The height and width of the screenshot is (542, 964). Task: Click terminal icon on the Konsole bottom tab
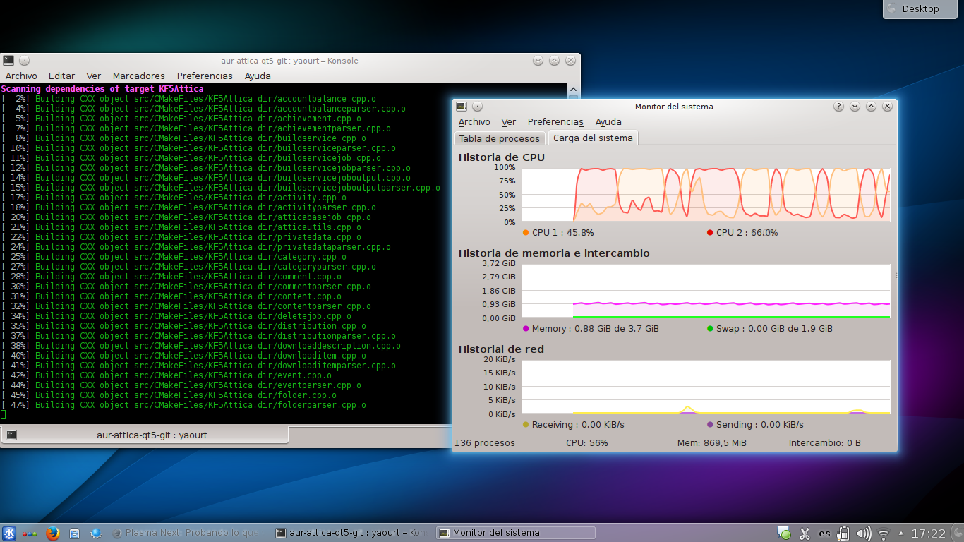tap(11, 435)
